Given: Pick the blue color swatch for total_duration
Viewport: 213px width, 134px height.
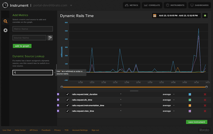Looking at the screenshot, I should coord(190,94).
